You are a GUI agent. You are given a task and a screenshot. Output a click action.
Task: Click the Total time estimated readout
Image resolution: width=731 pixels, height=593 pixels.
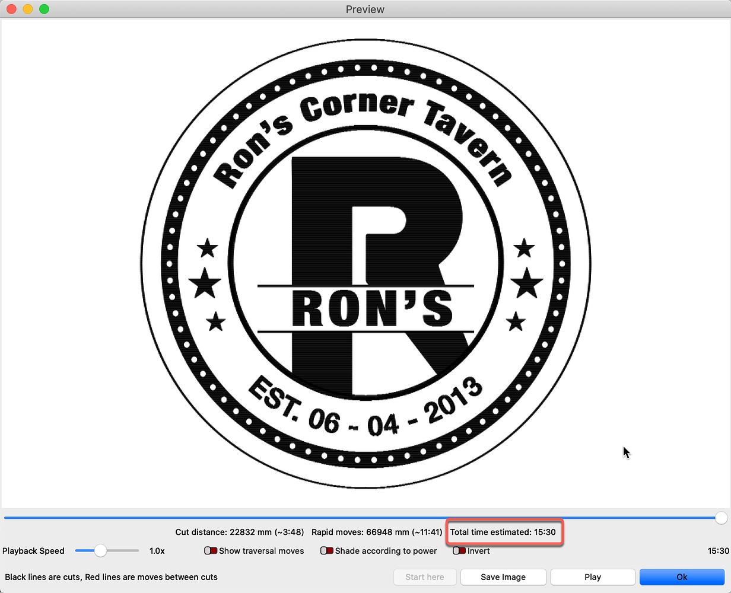click(x=503, y=532)
